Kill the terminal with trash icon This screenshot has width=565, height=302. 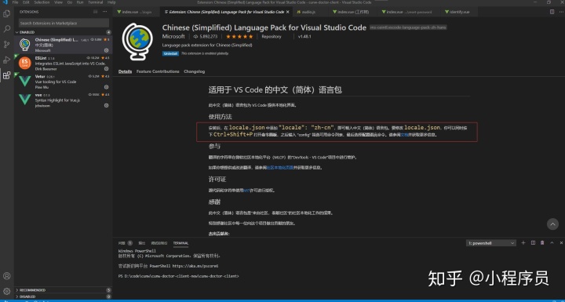pos(542,243)
